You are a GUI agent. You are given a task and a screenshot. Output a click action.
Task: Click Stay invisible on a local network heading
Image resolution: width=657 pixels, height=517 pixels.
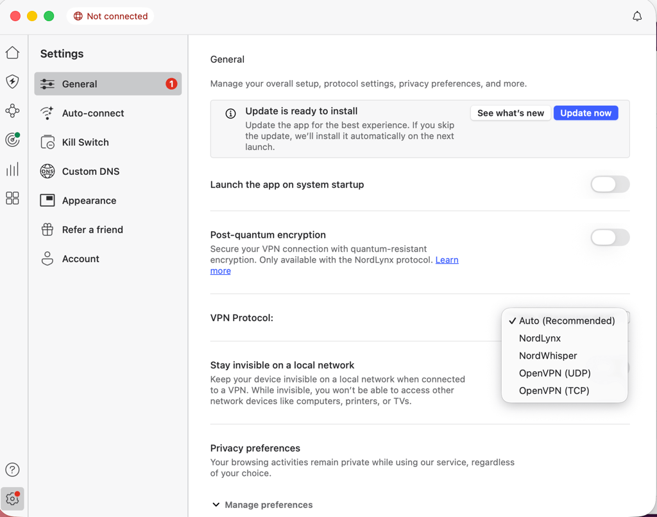pos(282,365)
